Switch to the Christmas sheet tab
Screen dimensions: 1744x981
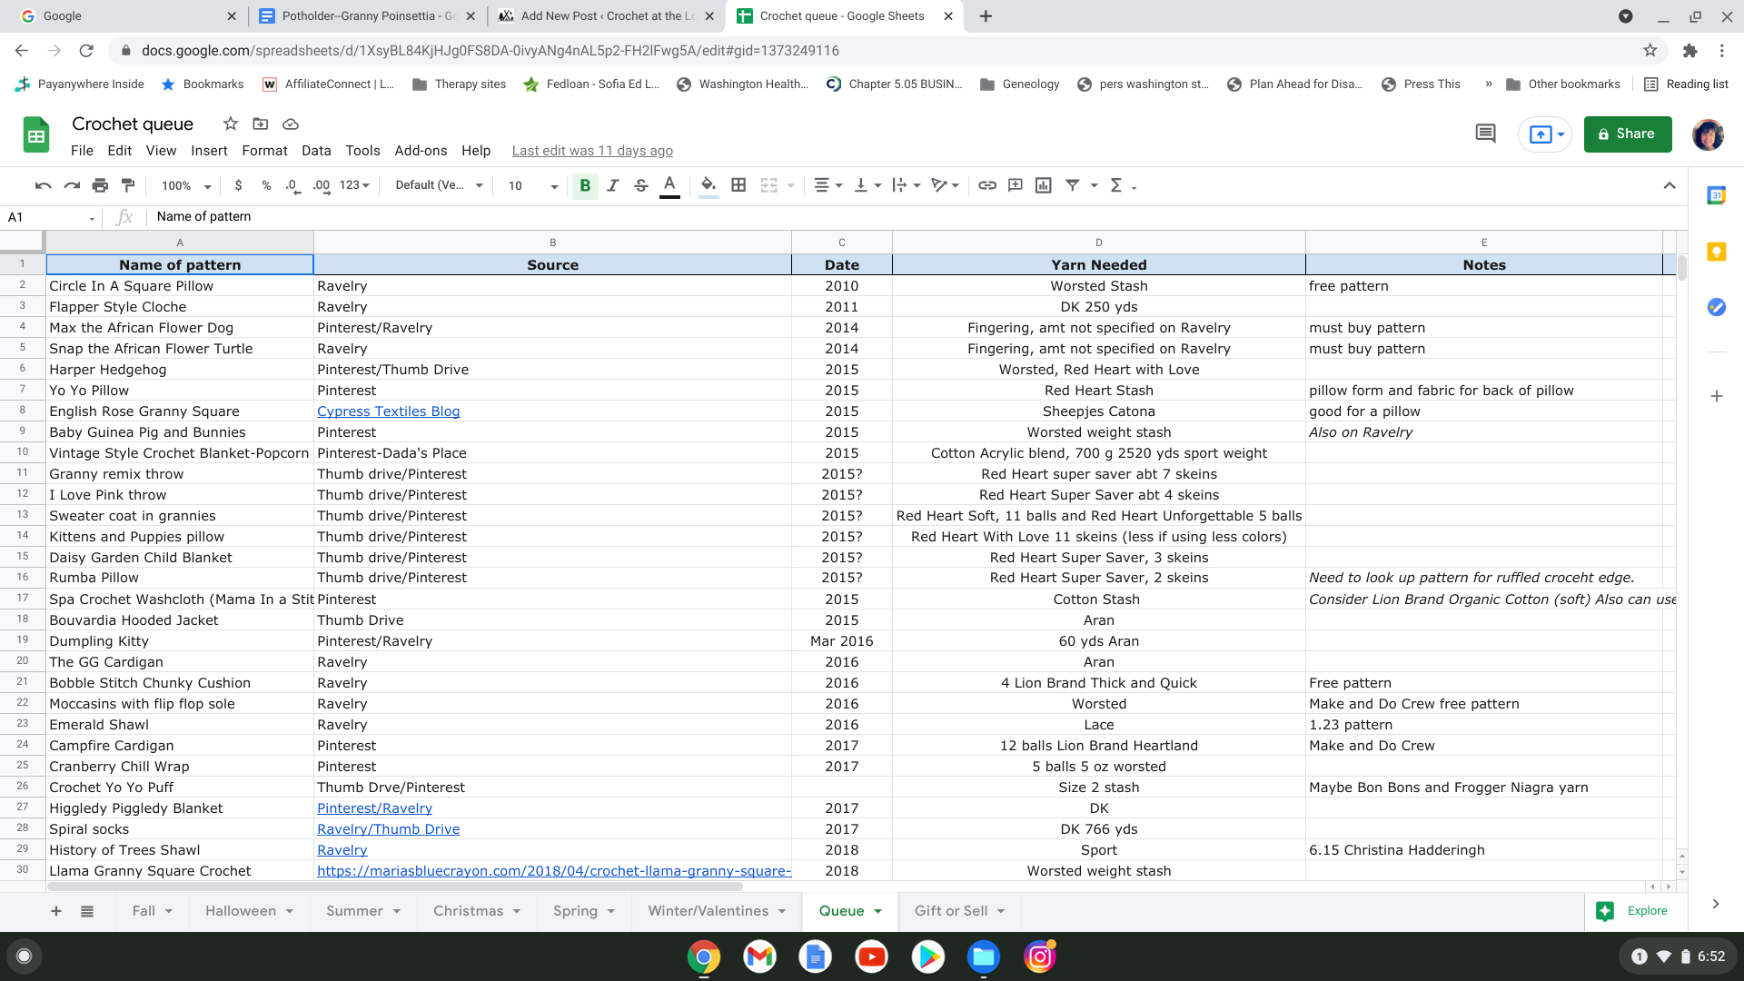(468, 911)
